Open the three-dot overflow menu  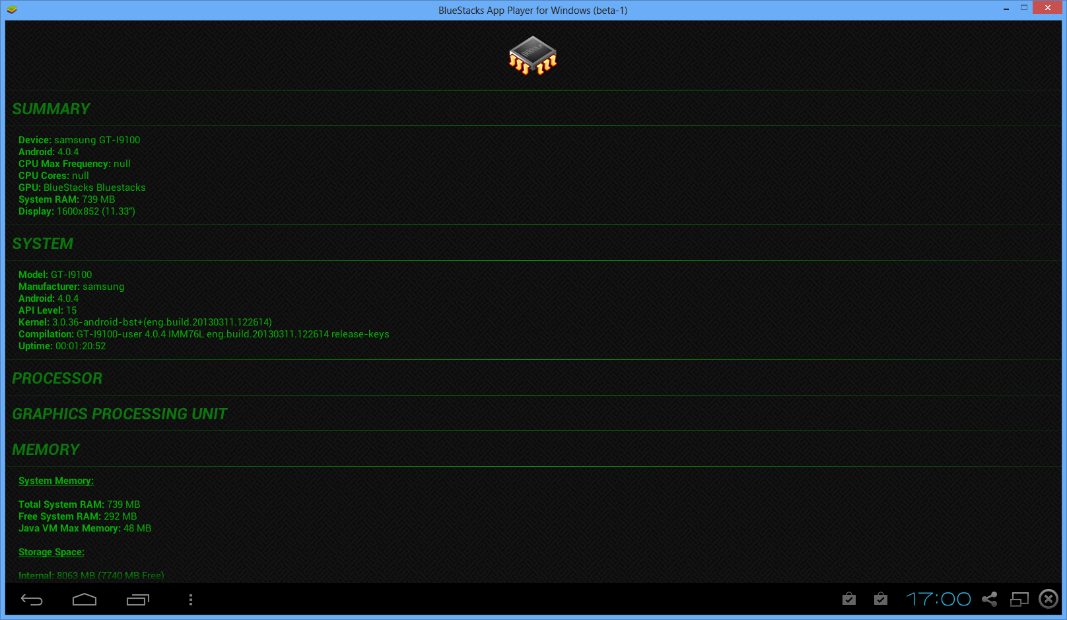[x=191, y=600]
